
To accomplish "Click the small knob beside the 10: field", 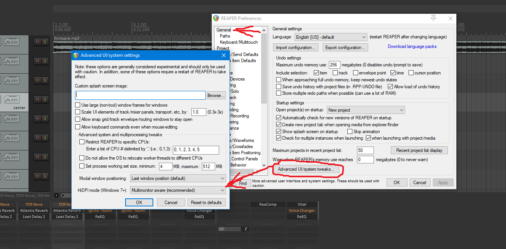I will (x=246, y=229).
